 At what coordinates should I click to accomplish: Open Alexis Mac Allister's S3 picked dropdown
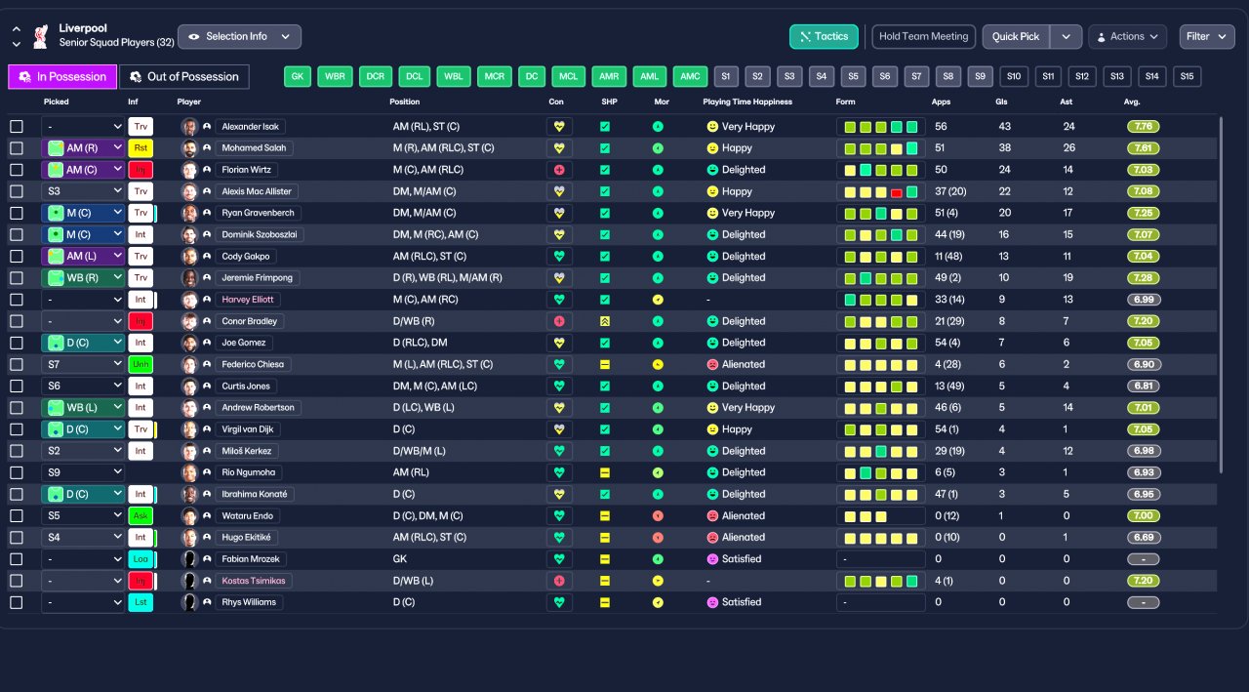point(83,191)
